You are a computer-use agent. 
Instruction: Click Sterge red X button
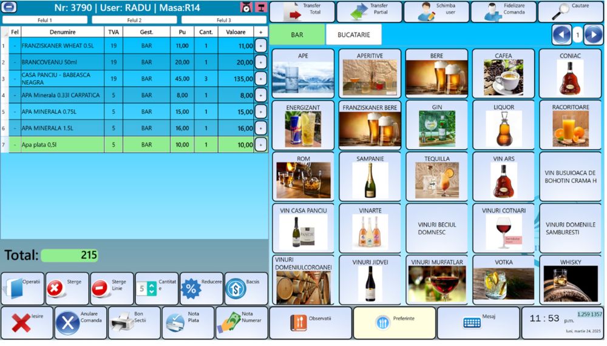67,288
